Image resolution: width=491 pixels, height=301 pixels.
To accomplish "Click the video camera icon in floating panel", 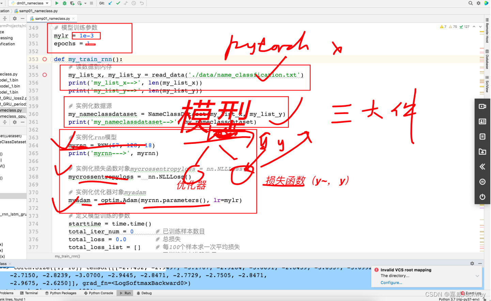I will pyautogui.click(x=482, y=106).
